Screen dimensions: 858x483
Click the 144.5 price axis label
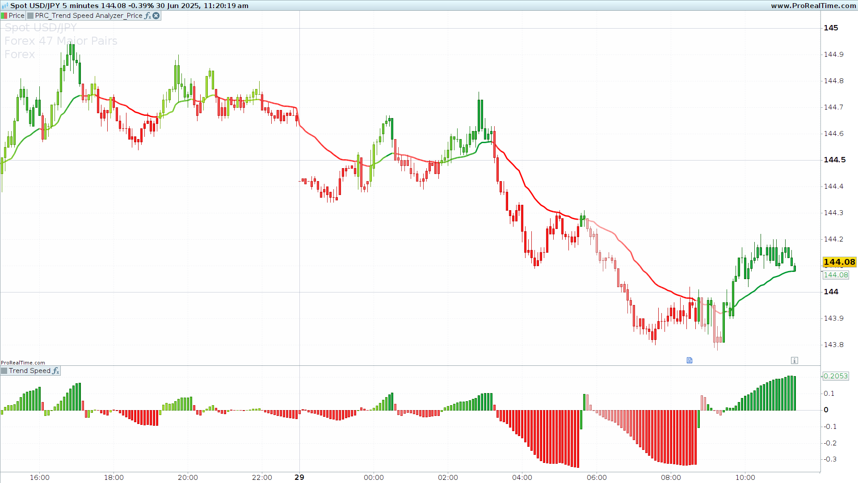click(834, 160)
